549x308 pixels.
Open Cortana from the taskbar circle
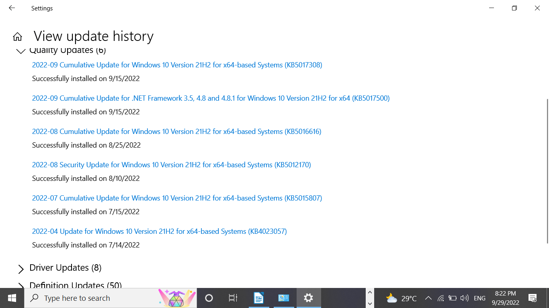click(x=209, y=298)
